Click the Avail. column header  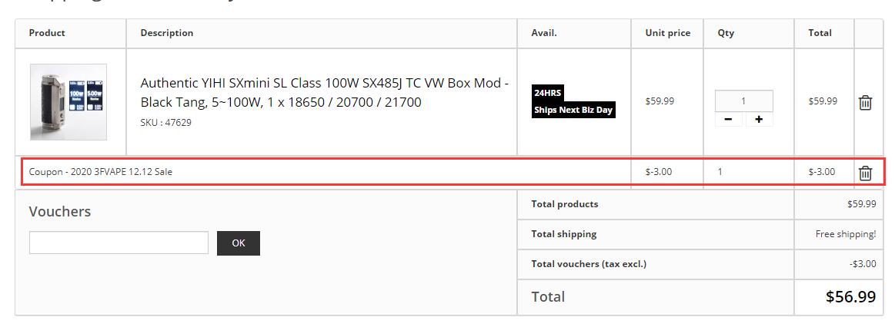(x=544, y=33)
